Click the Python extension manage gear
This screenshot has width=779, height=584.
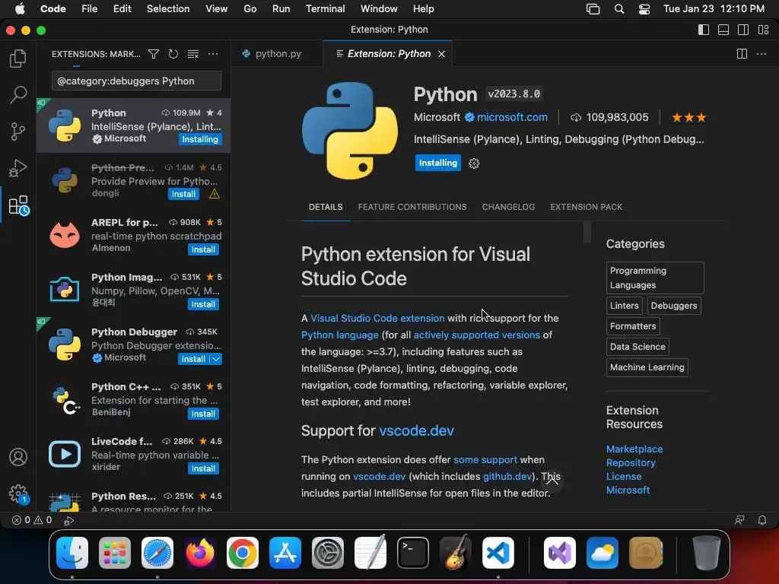coord(474,163)
